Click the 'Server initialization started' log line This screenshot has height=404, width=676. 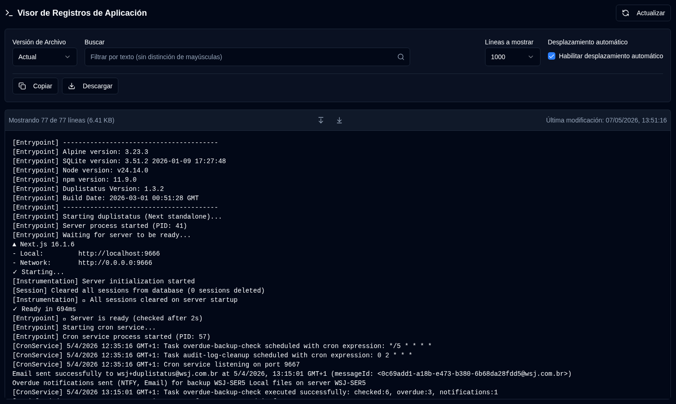click(104, 281)
